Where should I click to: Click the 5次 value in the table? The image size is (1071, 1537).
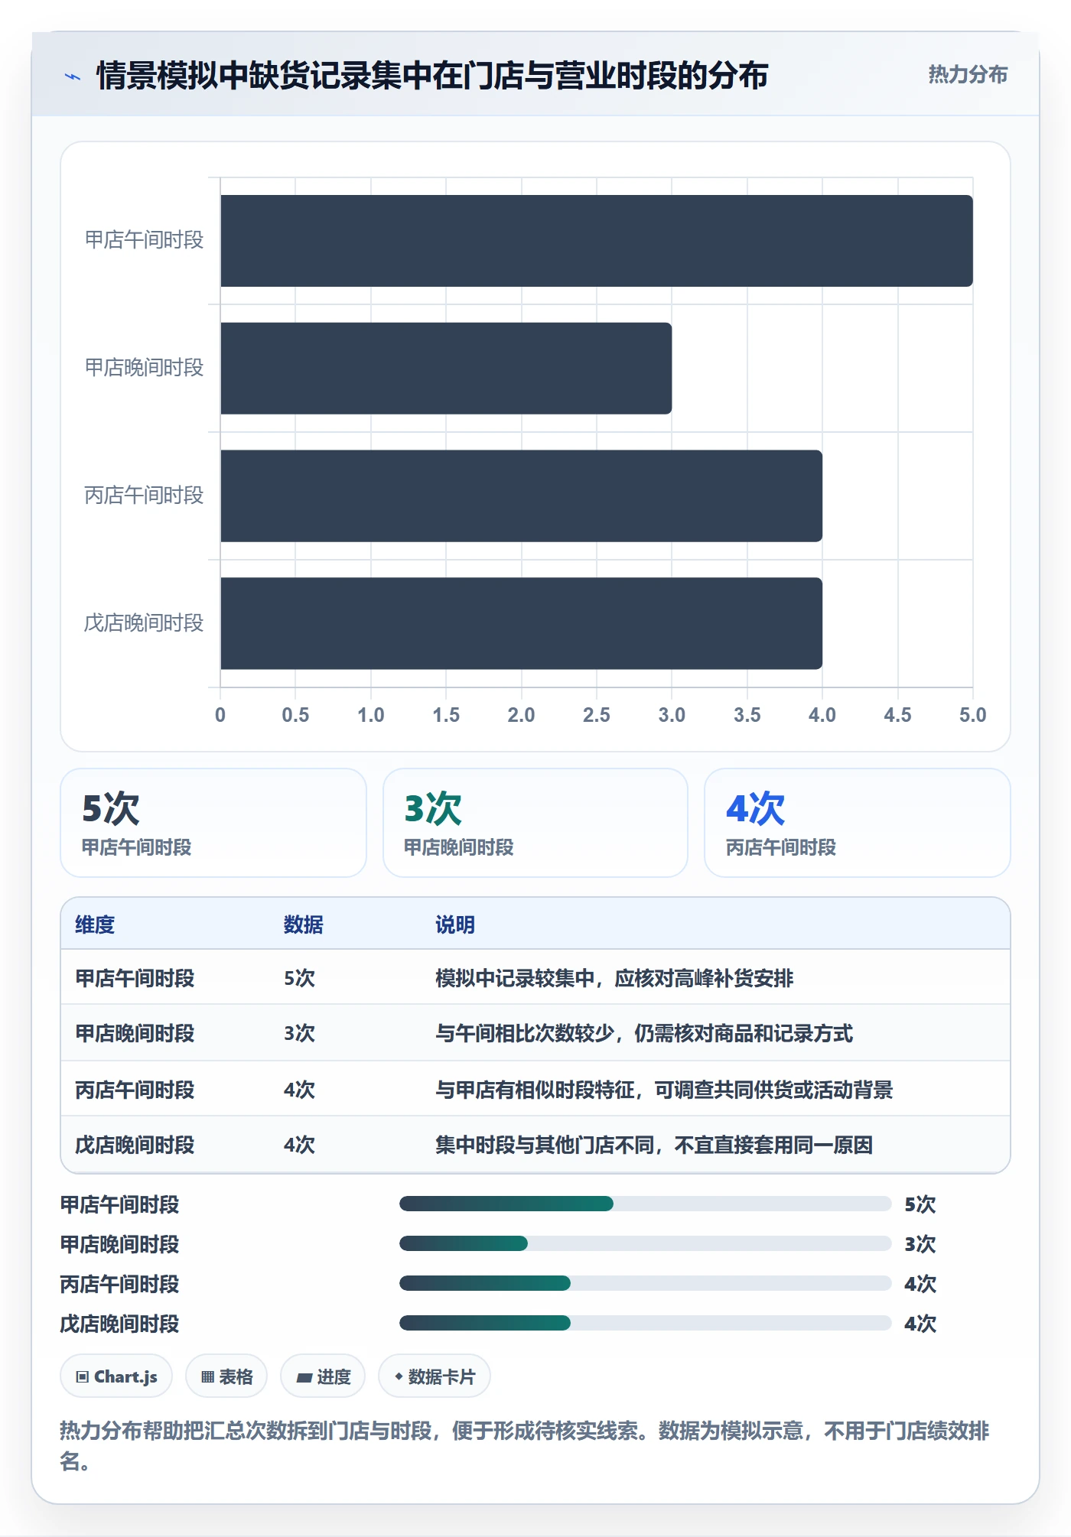299,978
